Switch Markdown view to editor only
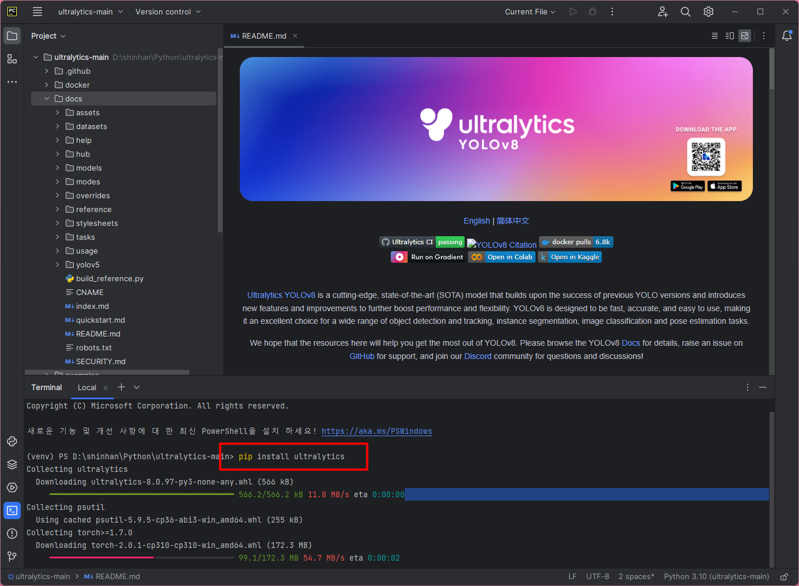The height and width of the screenshot is (586, 799). 715,36
